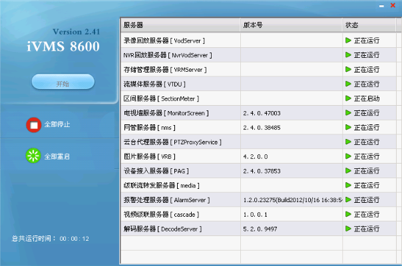Click the status icon for SectionMeter row
The height and width of the screenshot is (266, 402).
coord(348,98)
